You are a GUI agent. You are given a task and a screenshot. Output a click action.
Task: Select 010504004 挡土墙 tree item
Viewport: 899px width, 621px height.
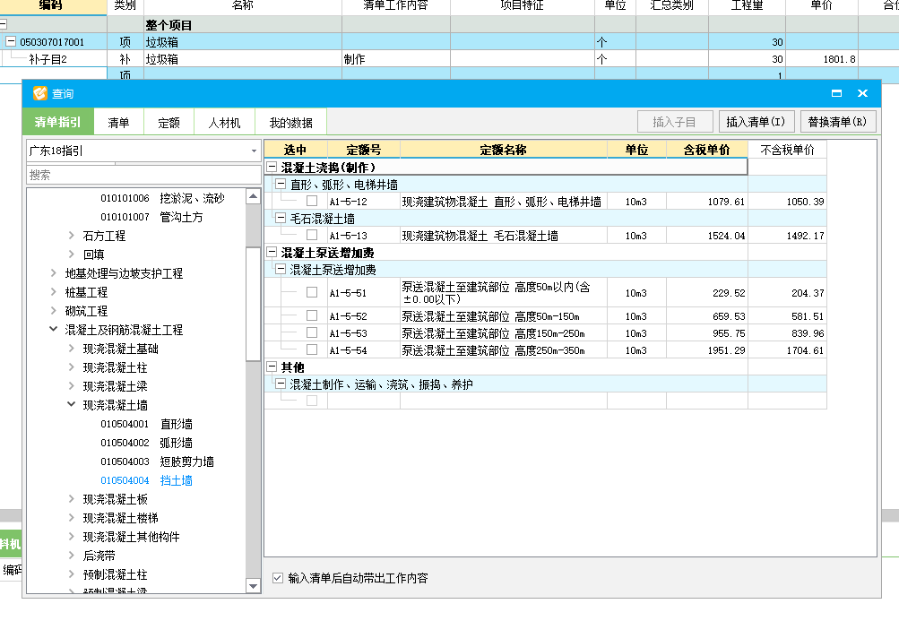pyautogui.click(x=146, y=480)
